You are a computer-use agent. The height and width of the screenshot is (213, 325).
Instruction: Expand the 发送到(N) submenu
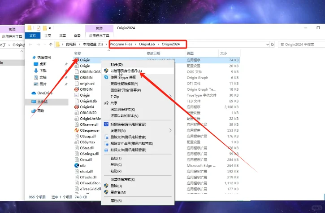pyautogui.click(x=170, y=130)
